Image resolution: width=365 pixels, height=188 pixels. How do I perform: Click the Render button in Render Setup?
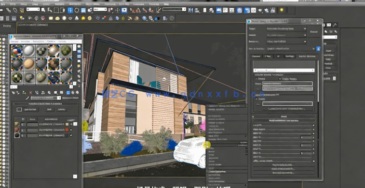pyautogui.click(x=314, y=32)
